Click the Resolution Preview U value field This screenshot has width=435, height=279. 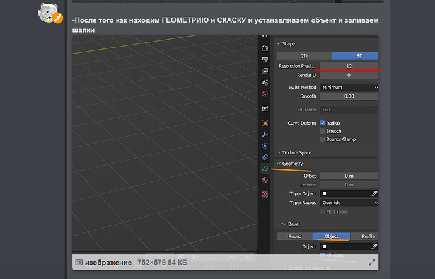tap(349, 66)
